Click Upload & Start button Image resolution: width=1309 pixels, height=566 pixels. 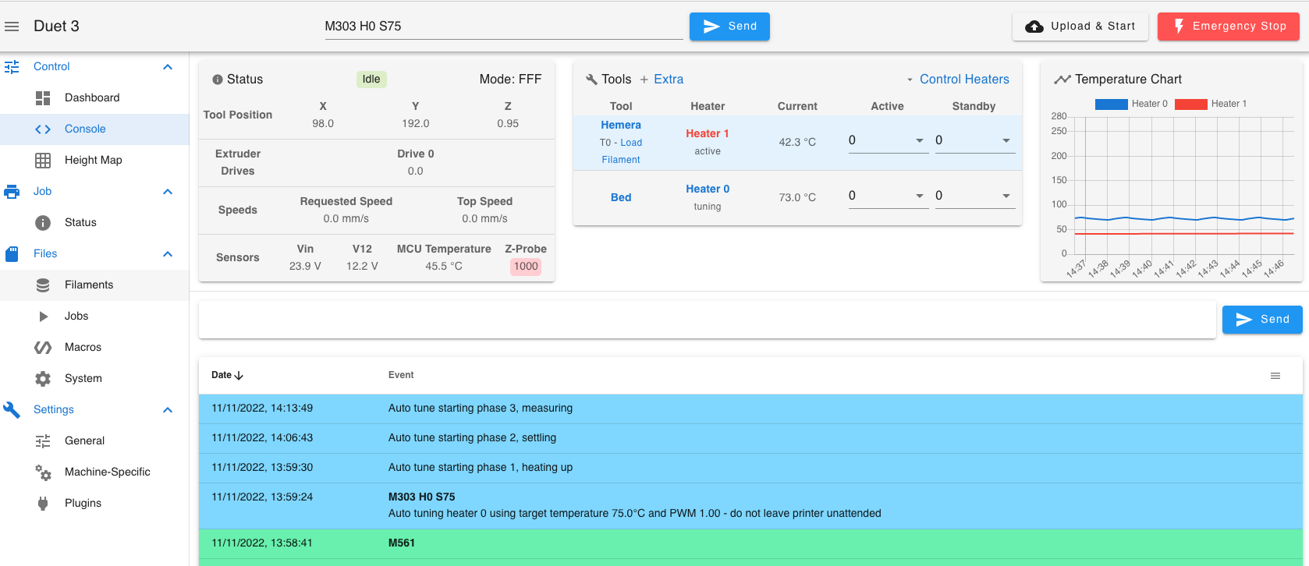(x=1080, y=27)
